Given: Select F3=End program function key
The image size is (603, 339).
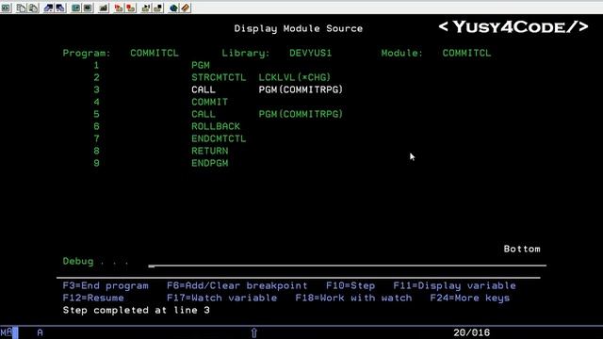Looking at the screenshot, I should click(106, 285).
